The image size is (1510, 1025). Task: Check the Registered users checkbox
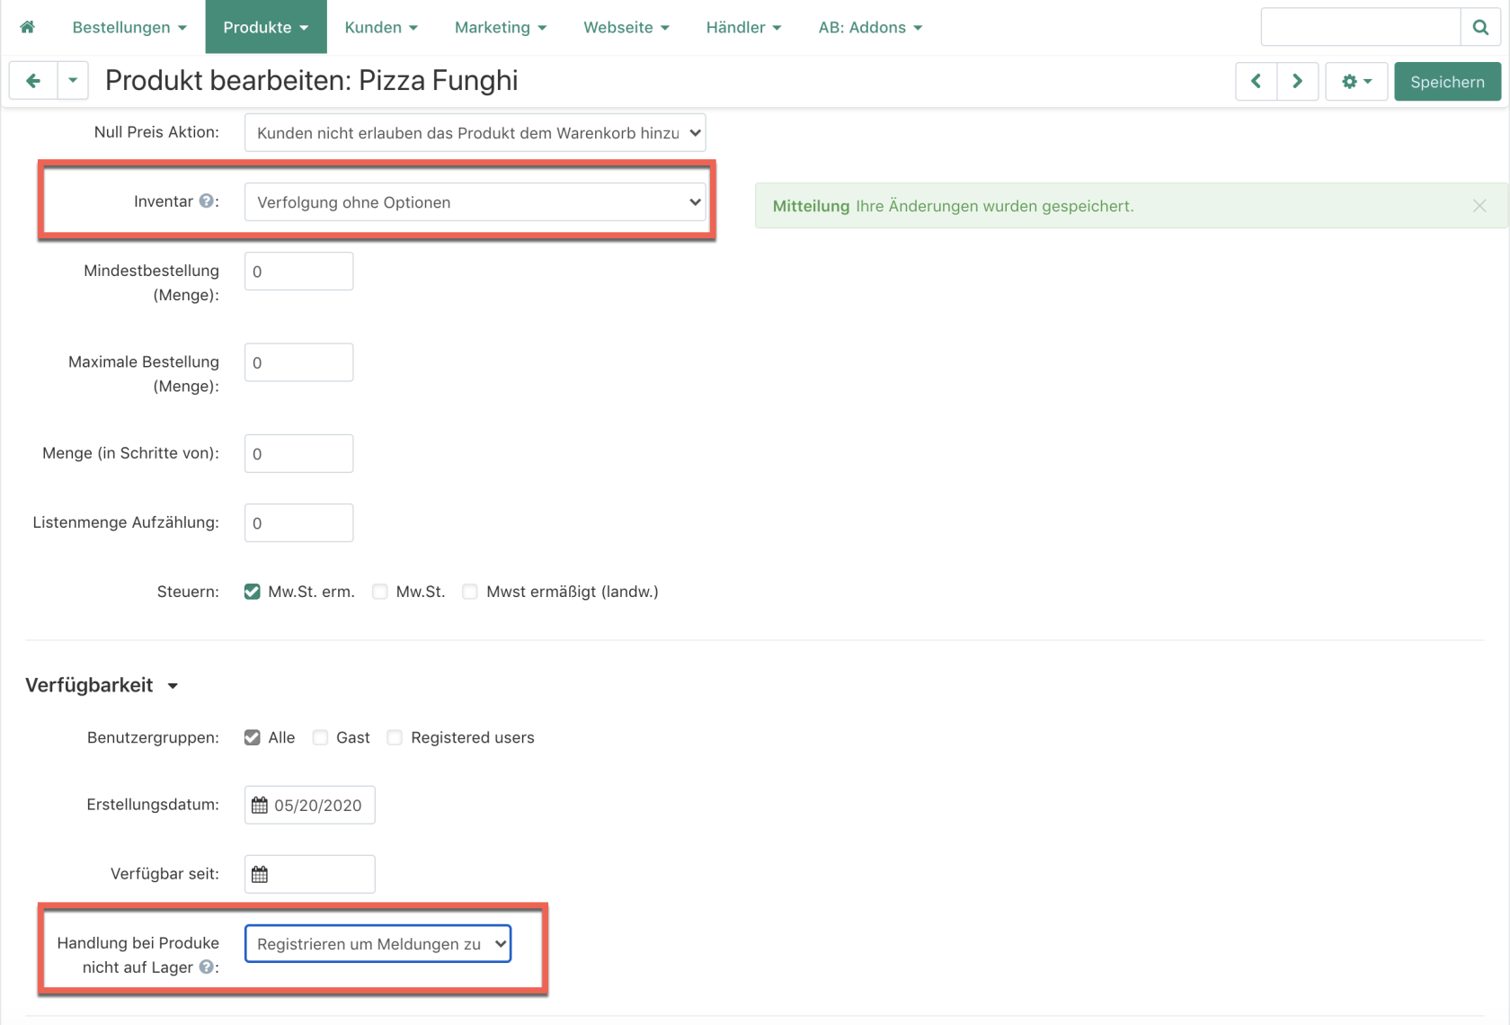click(395, 737)
